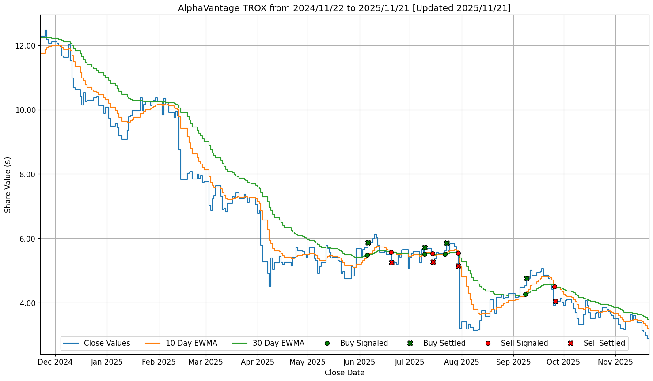Click the Sell Settled red X legend marker
This screenshot has height=381, width=653.
click(x=570, y=343)
